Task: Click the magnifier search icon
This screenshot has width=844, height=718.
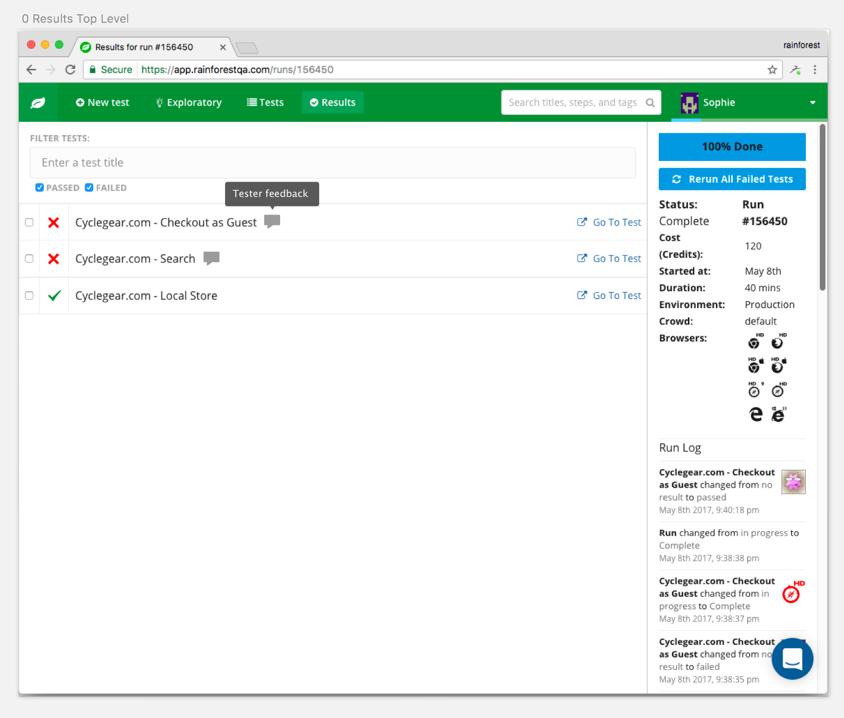Action: (650, 103)
